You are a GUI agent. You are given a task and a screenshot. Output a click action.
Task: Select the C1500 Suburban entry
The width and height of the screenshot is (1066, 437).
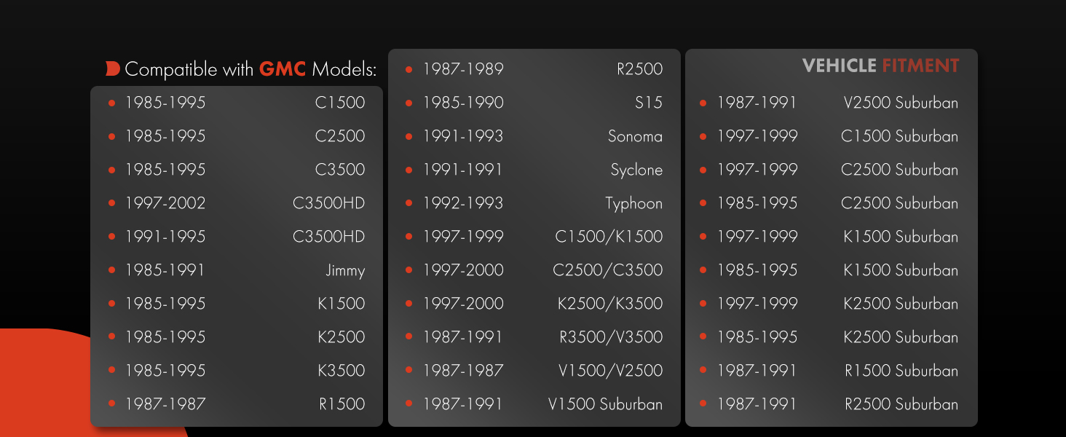click(x=899, y=136)
